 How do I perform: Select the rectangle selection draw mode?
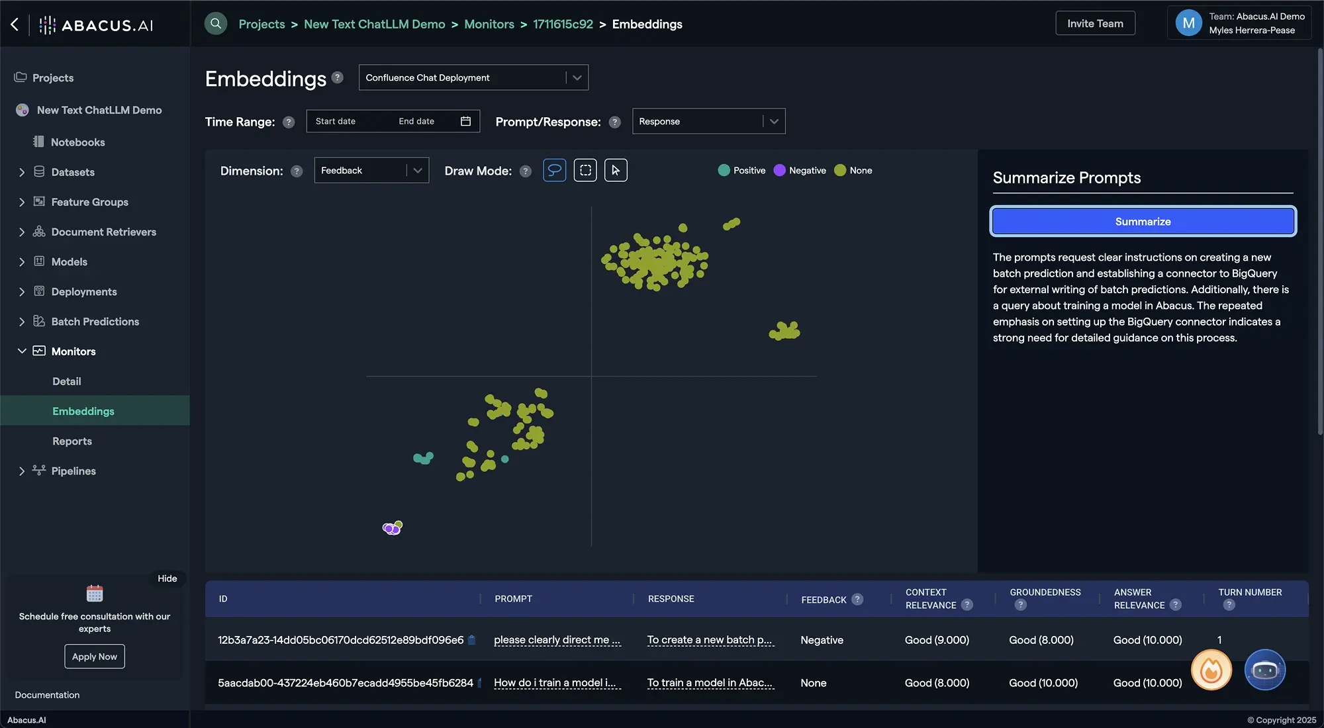585,171
